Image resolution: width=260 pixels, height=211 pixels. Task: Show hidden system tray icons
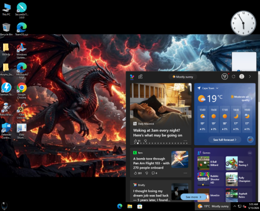pyautogui.click(x=235, y=206)
